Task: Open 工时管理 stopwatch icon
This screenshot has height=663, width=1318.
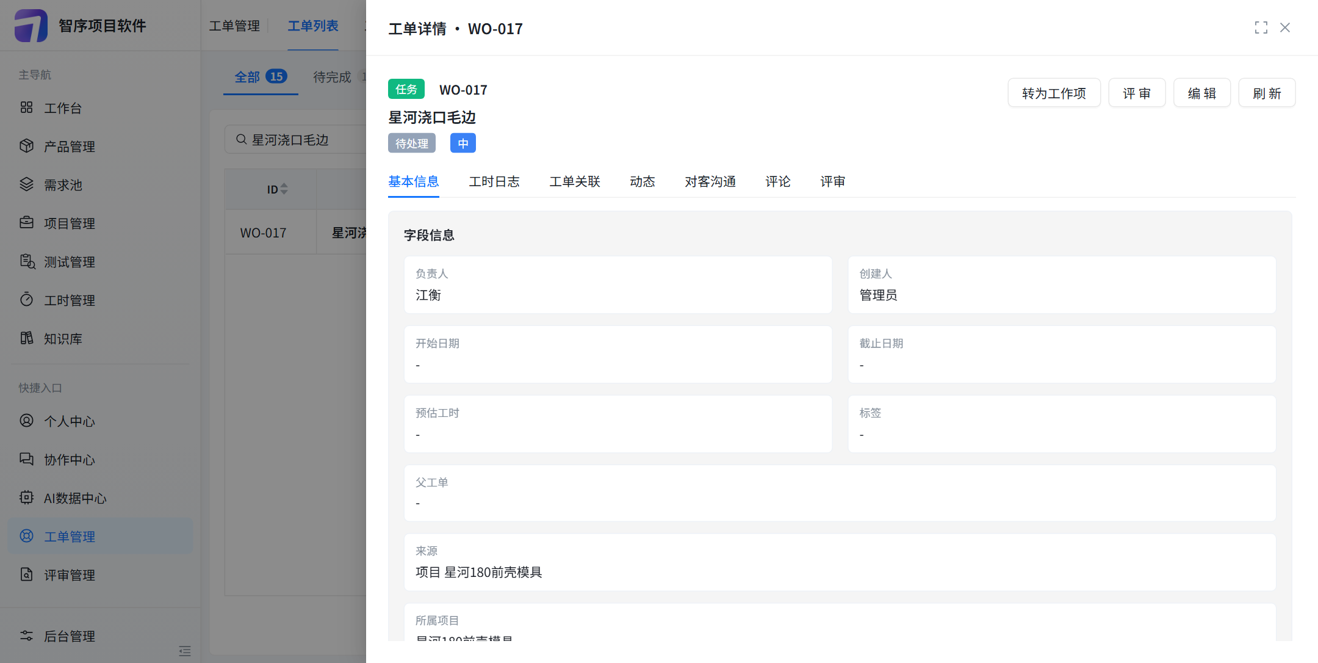Action: click(x=26, y=300)
